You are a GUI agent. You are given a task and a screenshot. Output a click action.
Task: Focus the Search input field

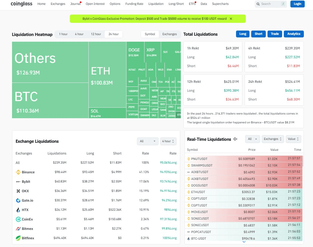click(x=271, y=4)
